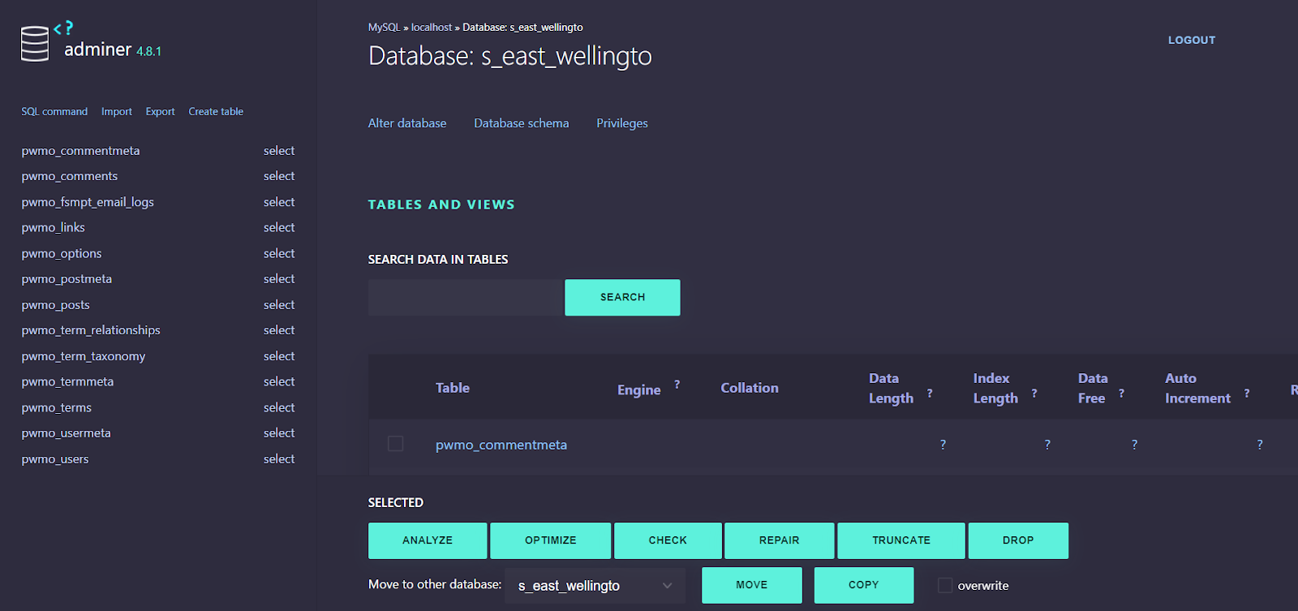Screen dimensions: 1298x611
Task: Click the MOVE button
Action: pyautogui.click(x=751, y=585)
